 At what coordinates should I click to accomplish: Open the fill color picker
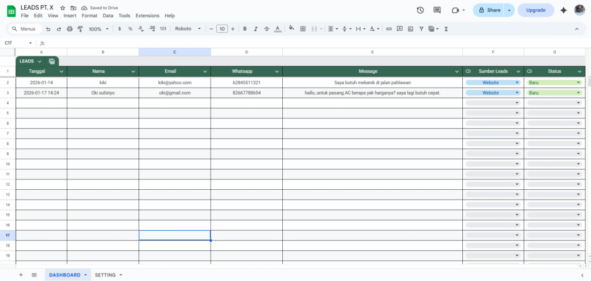click(291, 29)
